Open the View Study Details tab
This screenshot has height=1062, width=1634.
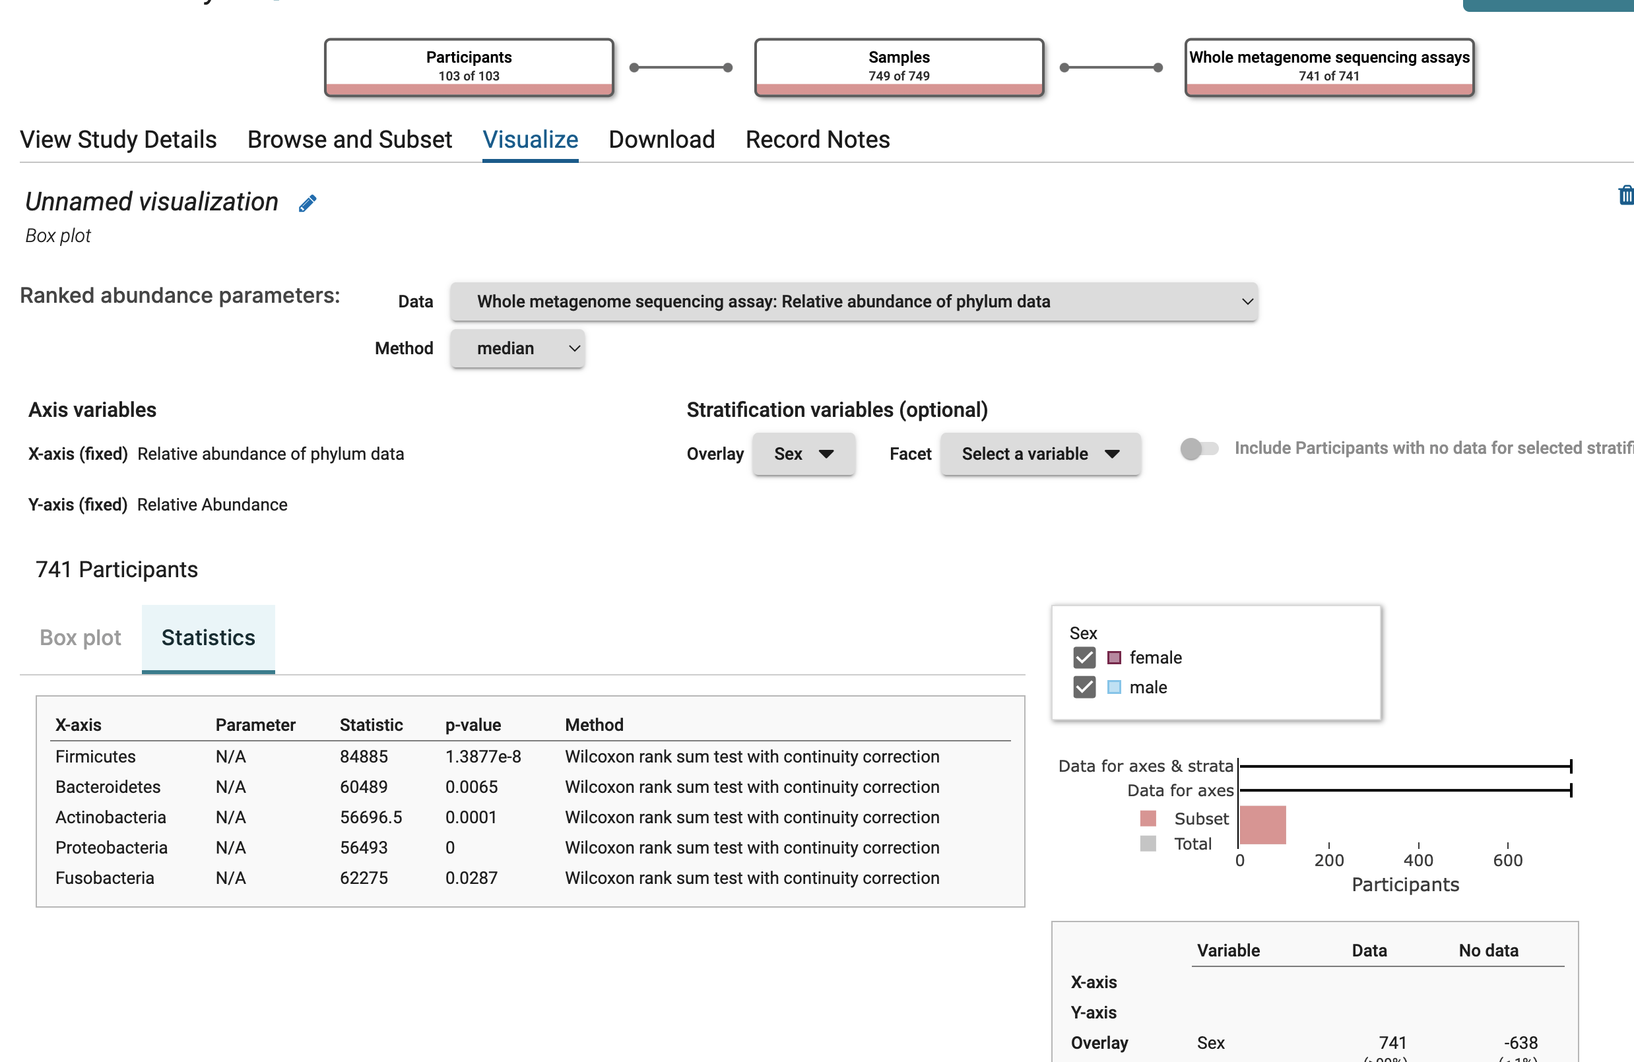point(118,139)
